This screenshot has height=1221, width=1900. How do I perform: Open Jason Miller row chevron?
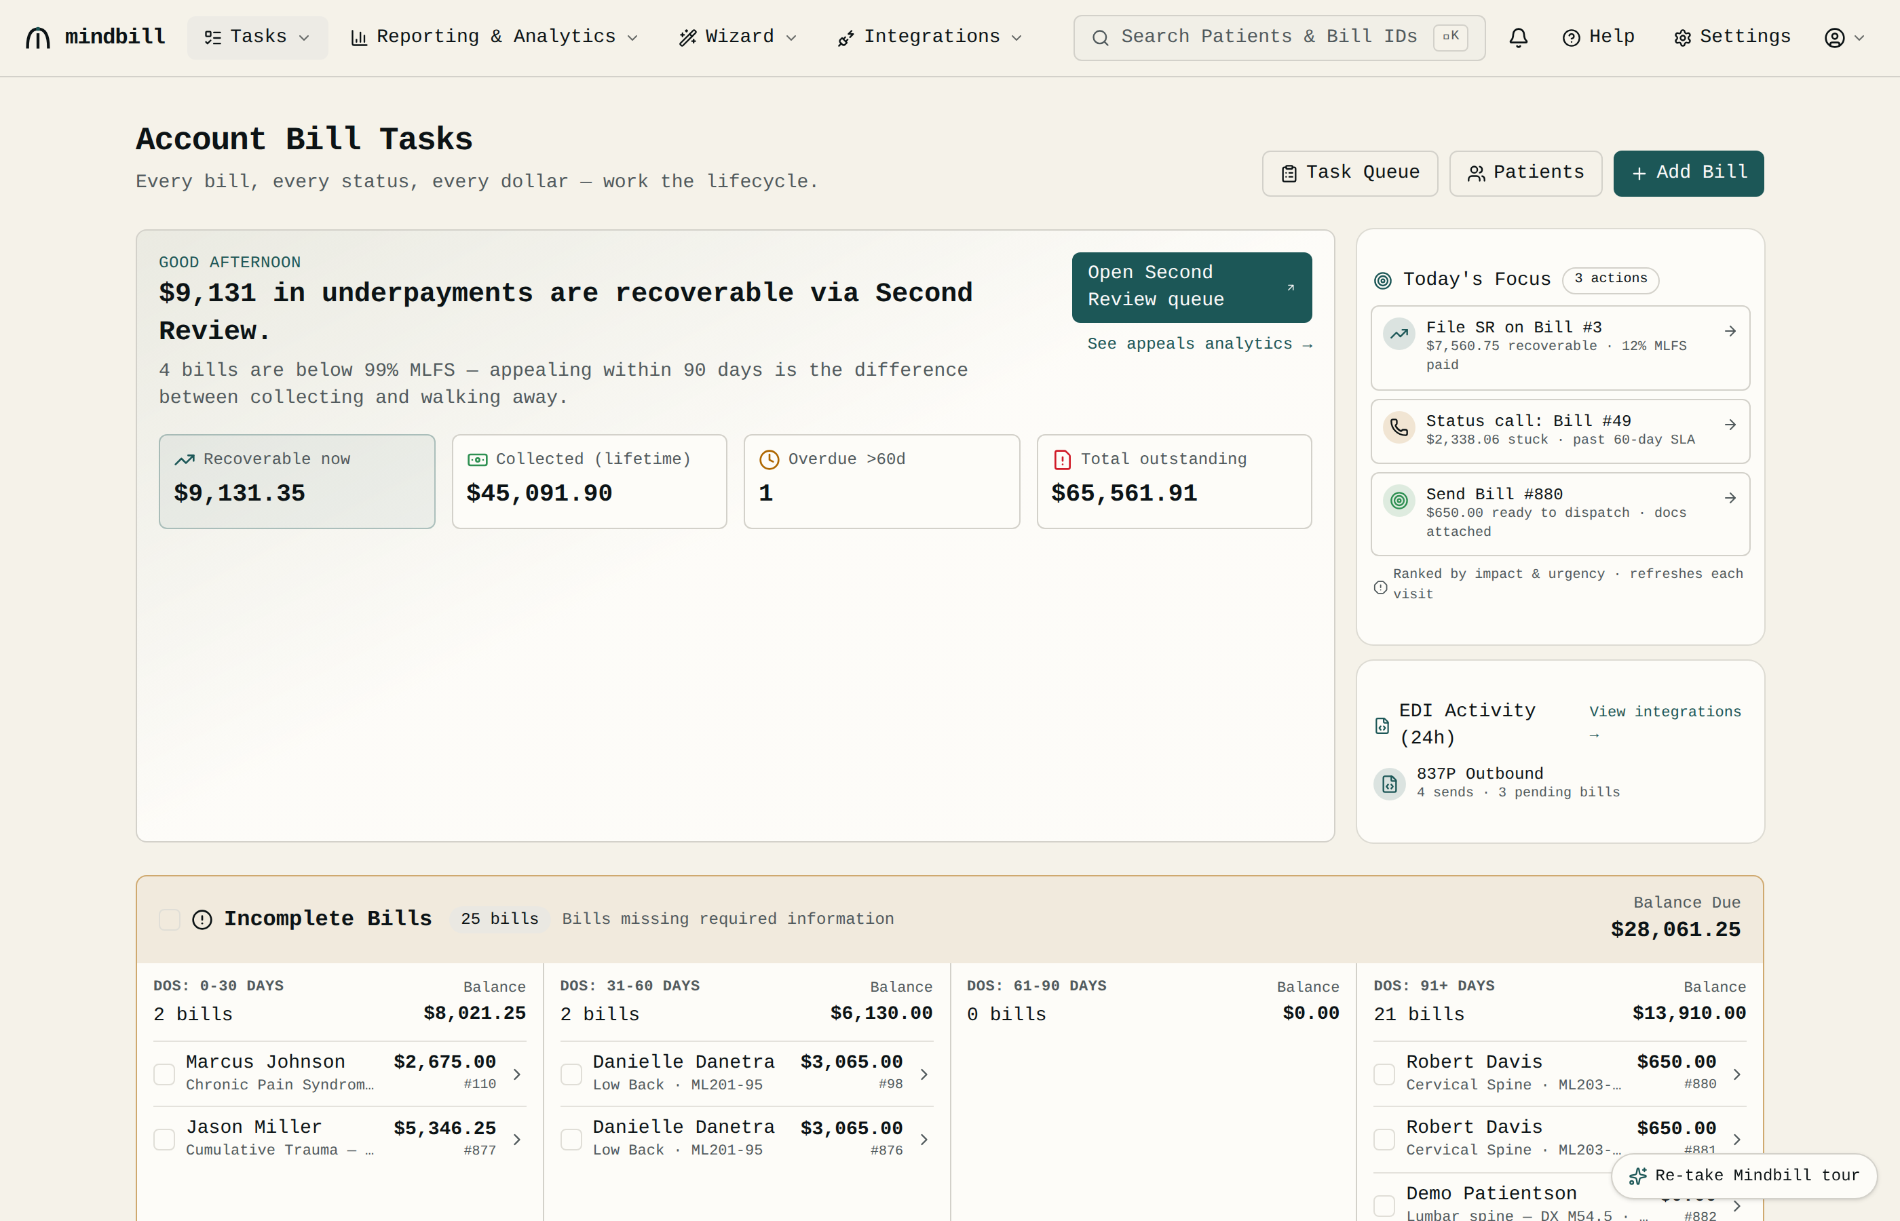517,1140
